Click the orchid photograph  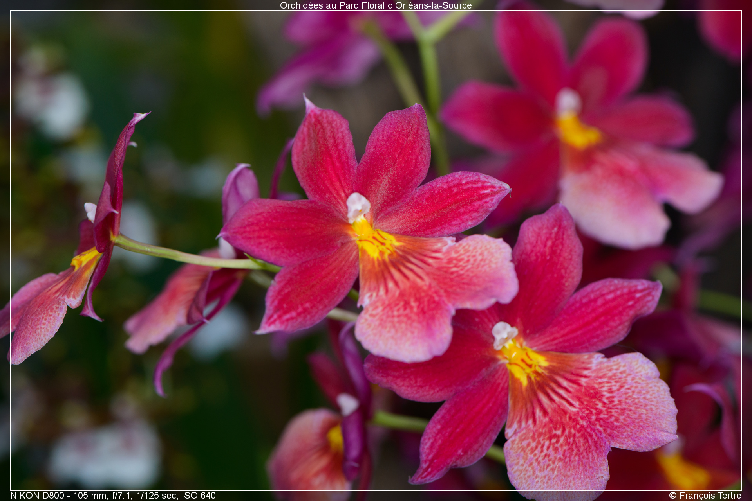(376, 250)
